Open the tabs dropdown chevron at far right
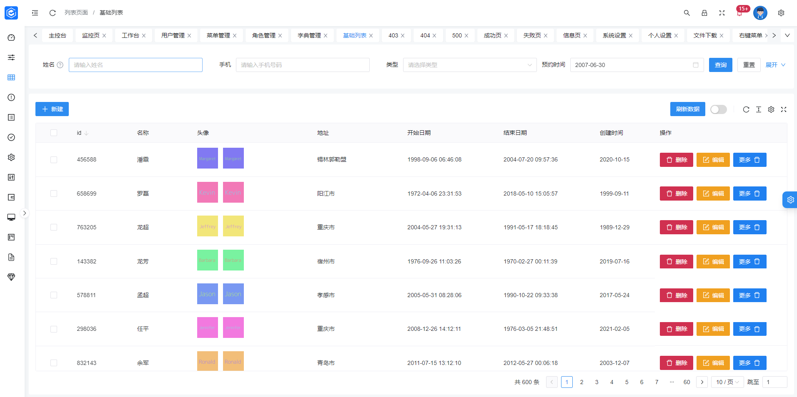797x397 pixels. [787, 35]
